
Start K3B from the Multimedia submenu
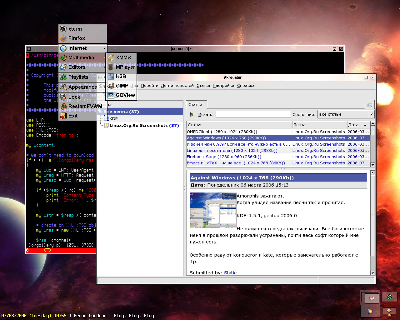coord(122,77)
